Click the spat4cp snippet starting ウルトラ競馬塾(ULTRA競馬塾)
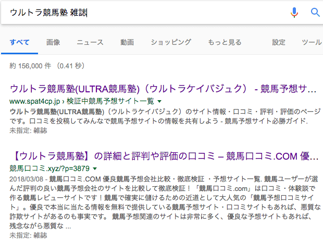 (165, 116)
